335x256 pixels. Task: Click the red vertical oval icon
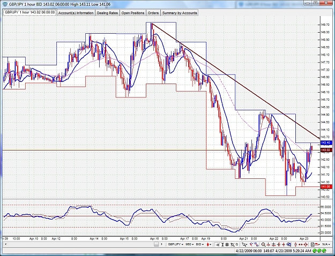296,244
